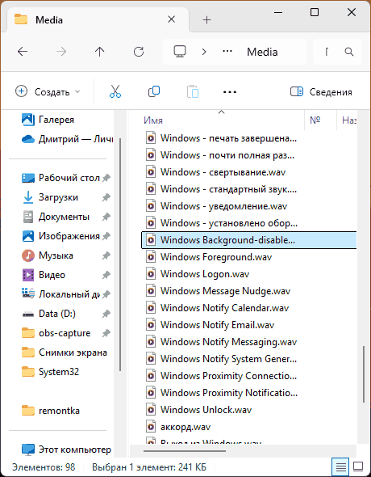Close the Media tab
This screenshot has height=477, width=371.
172,19
